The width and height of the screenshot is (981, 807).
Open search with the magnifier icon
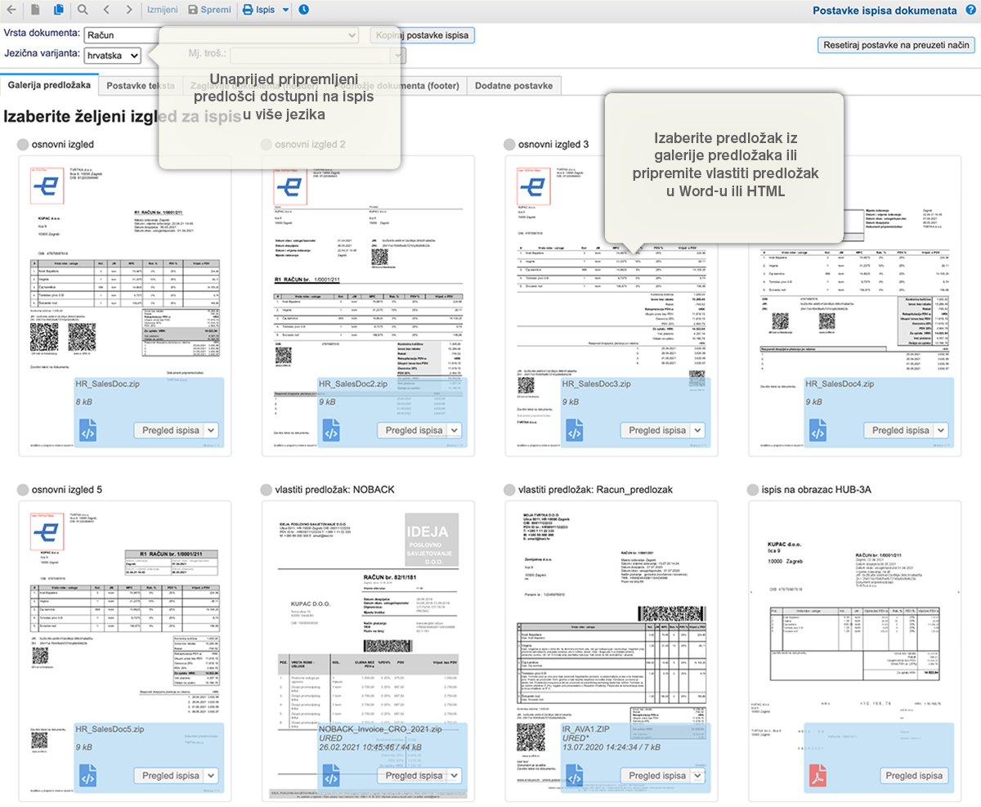pyautogui.click(x=83, y=11)
